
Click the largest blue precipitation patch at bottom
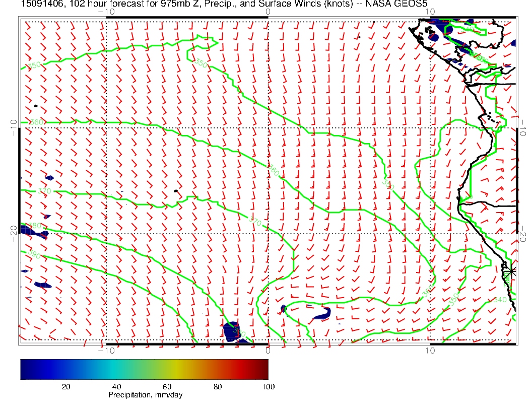232,331
